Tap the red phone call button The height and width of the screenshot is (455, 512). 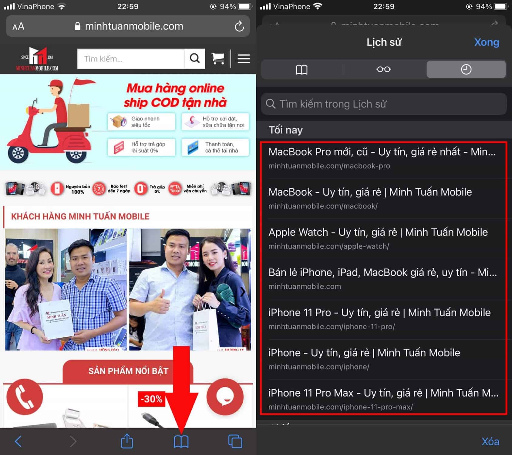25,397
